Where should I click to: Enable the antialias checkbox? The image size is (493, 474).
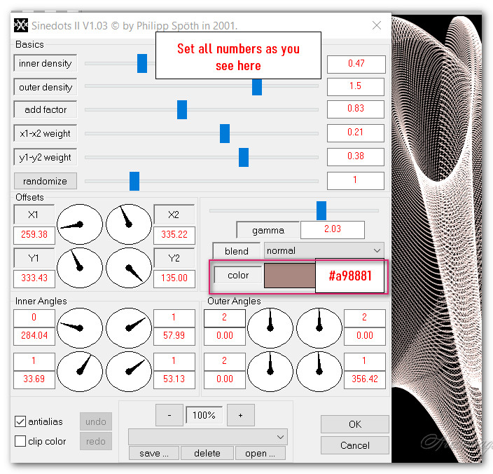(20, 421)
